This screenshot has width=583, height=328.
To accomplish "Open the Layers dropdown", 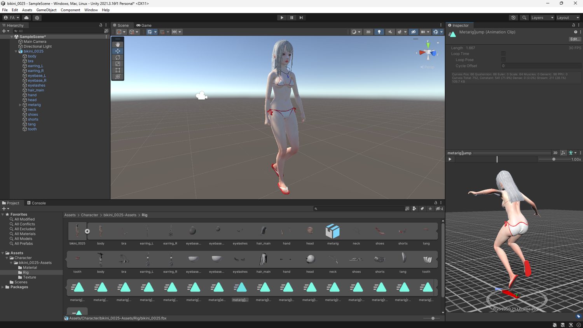I will click(542, 17).
